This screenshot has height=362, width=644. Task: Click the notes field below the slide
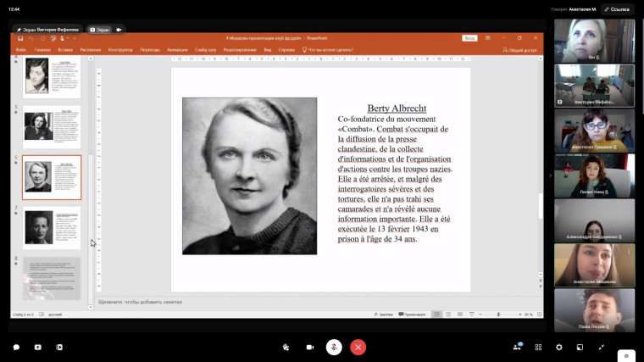pos(316,302)
